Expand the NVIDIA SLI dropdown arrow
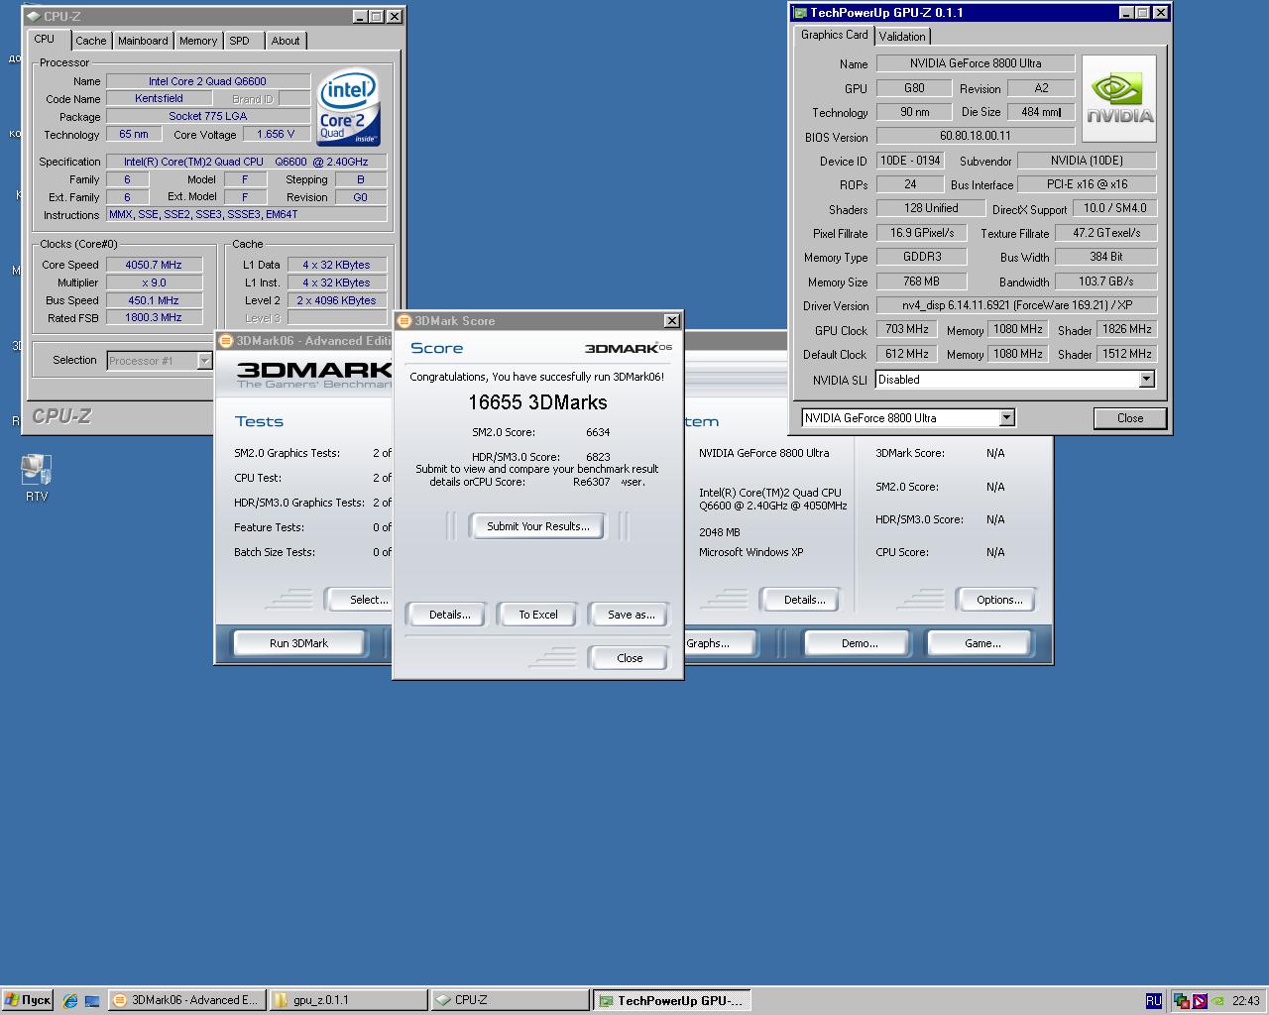 (x=1146, y=380)
